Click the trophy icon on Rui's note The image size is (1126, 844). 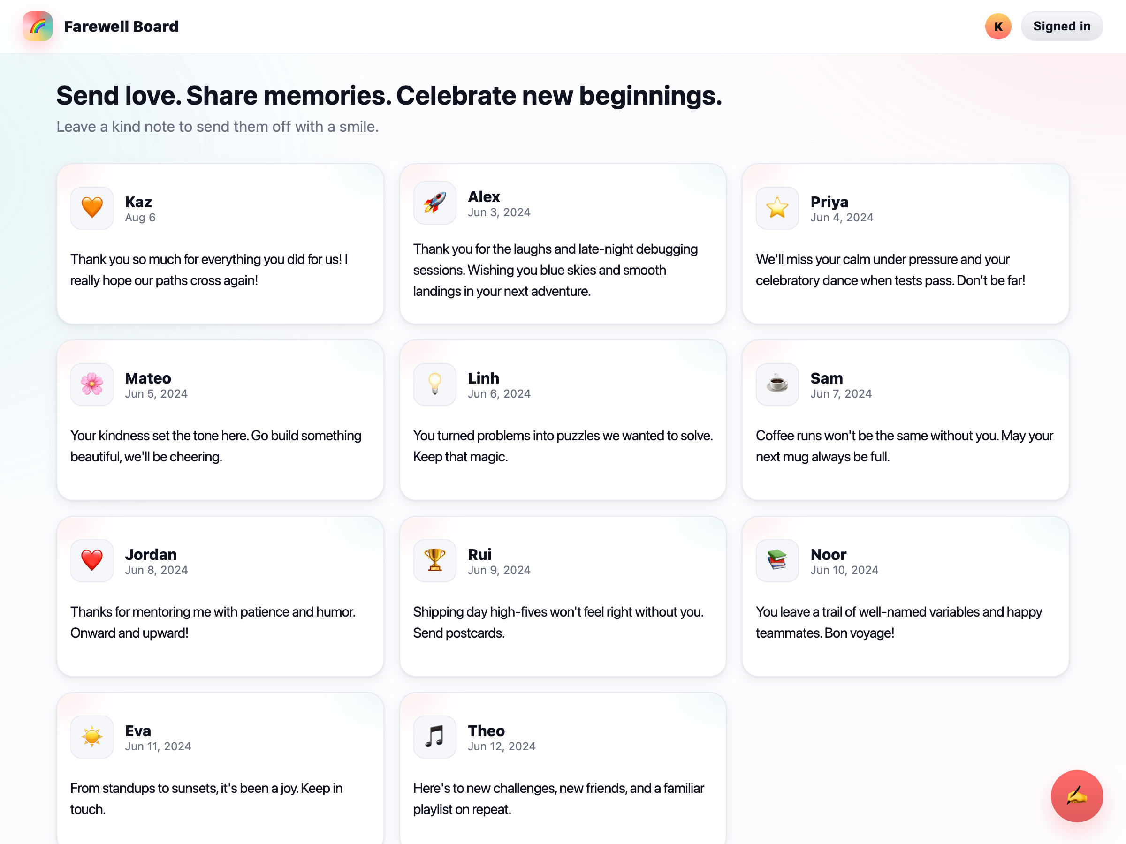(x=435, y=560)
